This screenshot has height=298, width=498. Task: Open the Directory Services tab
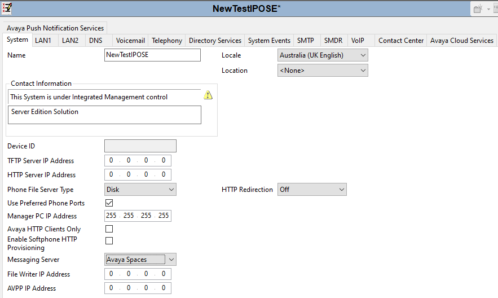point(215,41)
